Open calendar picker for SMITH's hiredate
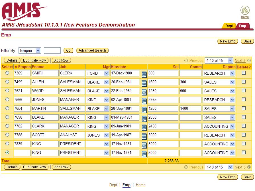This screenshot has width=255, height=191. pyautogui.click(x=144, y=75)
